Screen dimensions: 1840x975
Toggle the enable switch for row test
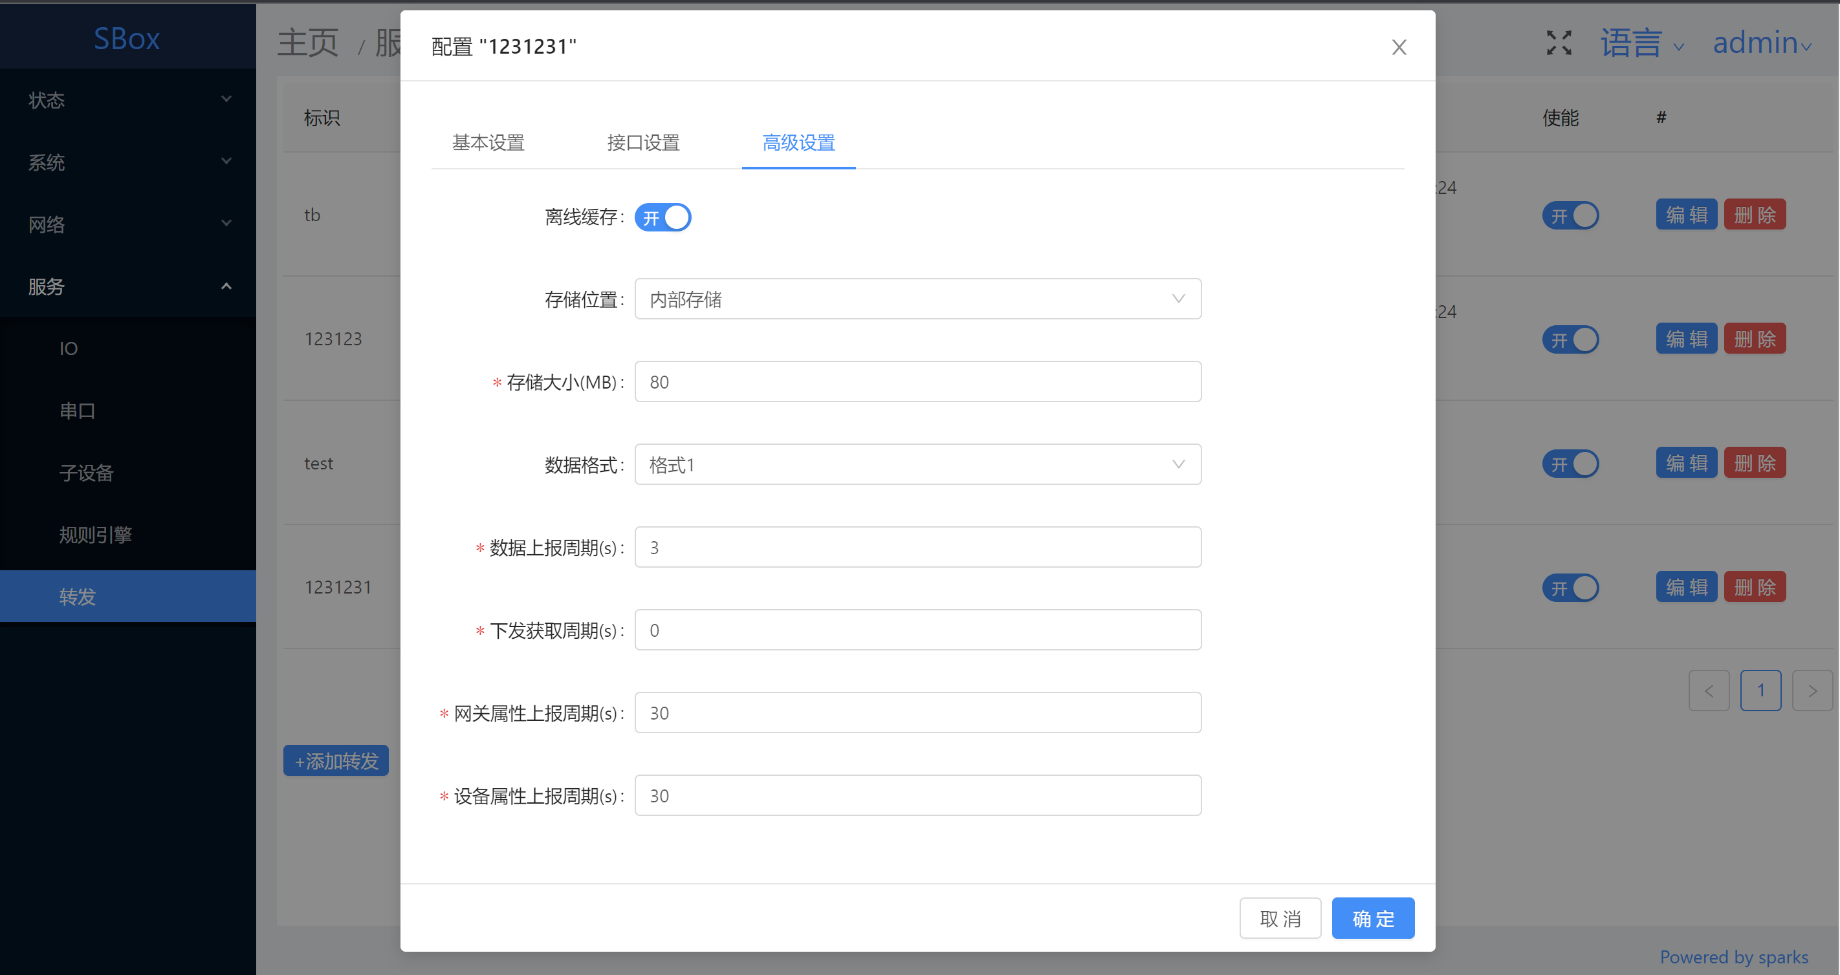coord(1570,464)
